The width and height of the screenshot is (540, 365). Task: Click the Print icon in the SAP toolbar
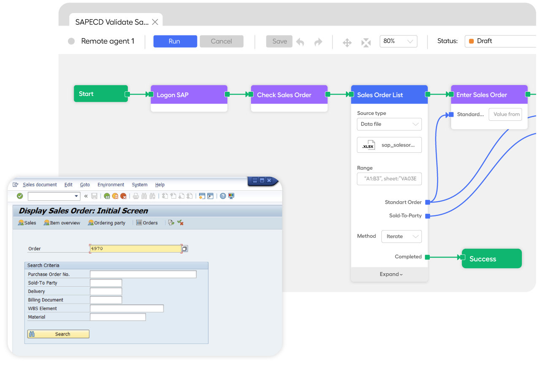[136, 196]
